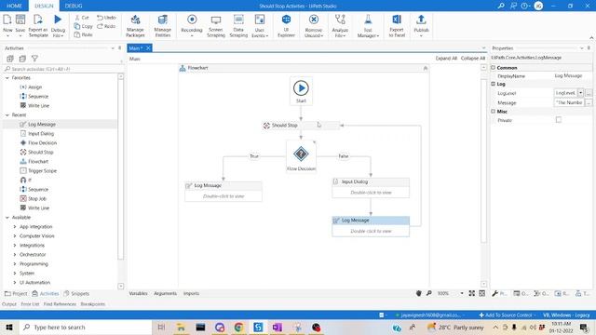Switch to the DEBUG ribbon tab
The height and width of the screenshot is (335, 596).
pos(74,6)
